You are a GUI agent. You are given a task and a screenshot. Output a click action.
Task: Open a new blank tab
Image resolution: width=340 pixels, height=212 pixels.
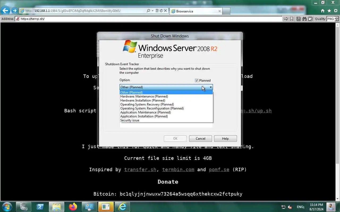coord(226,11)
